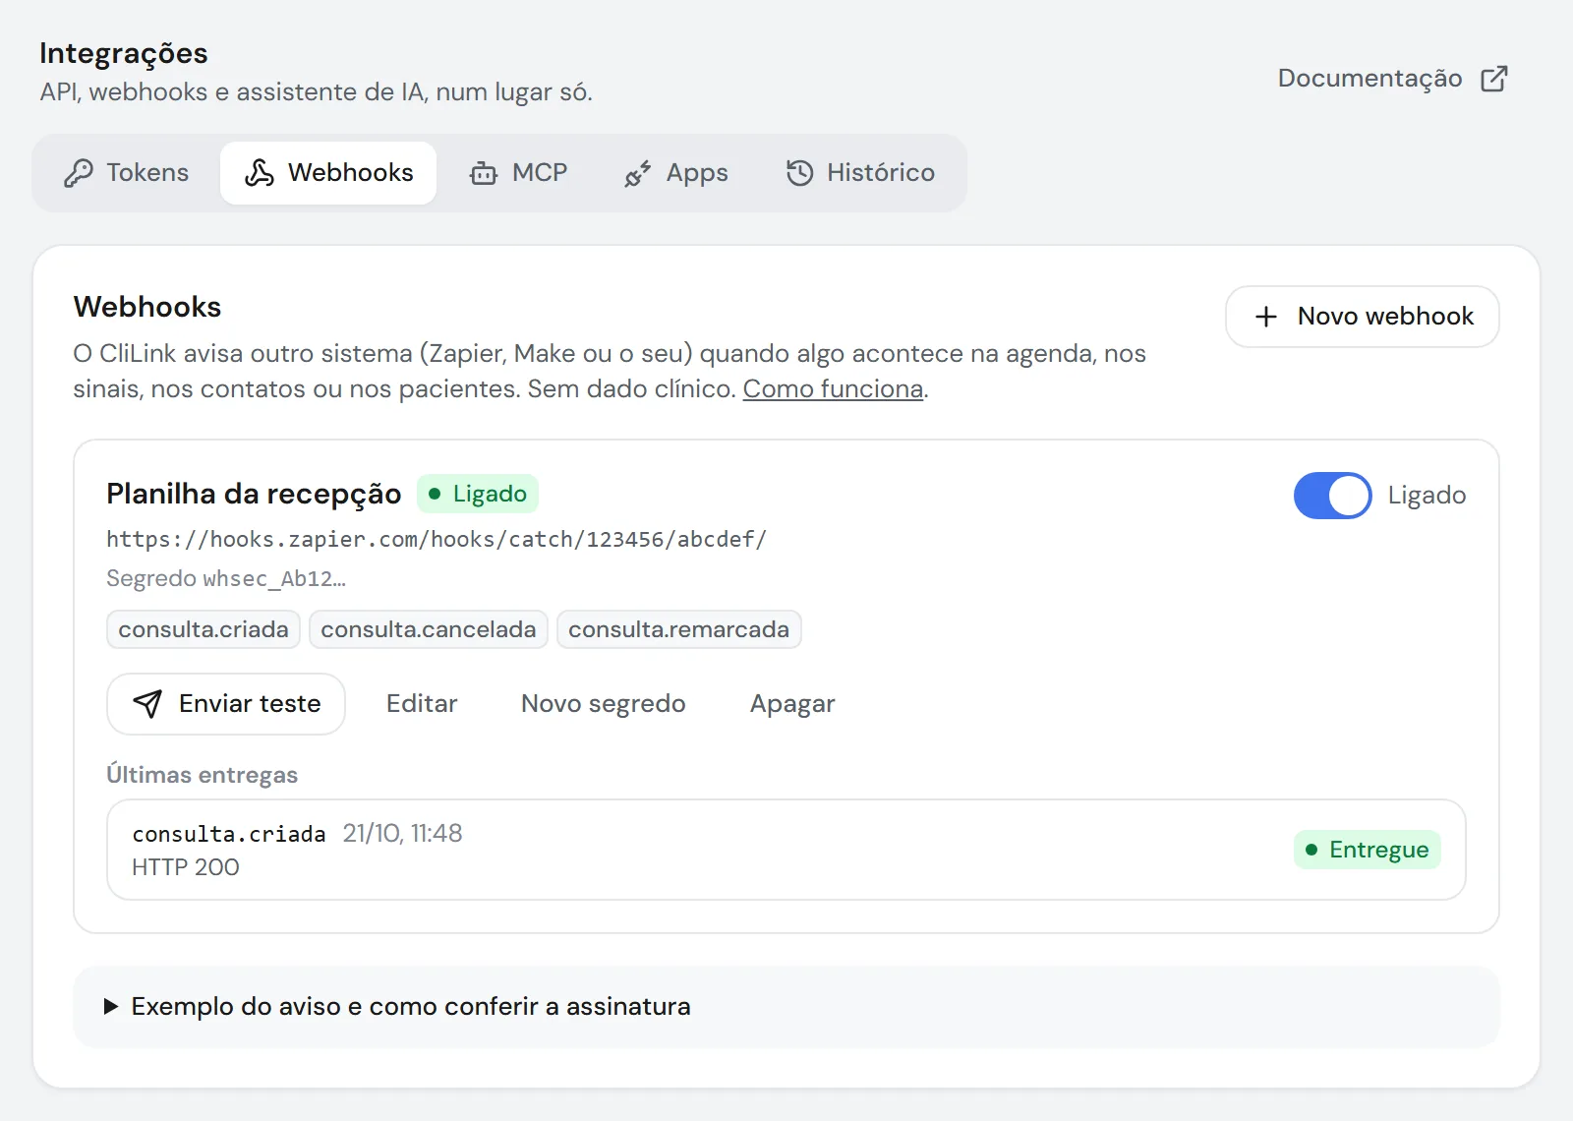Click the Entregue delivery status badge

pos(1368,850)
